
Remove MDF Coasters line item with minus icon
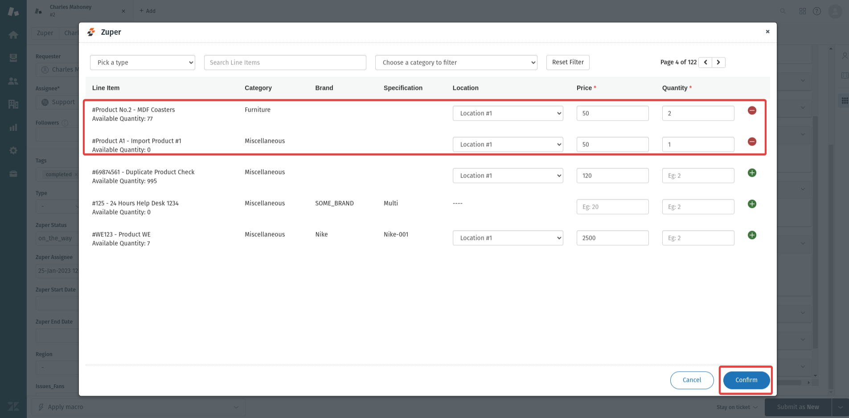tap(752, 110)
